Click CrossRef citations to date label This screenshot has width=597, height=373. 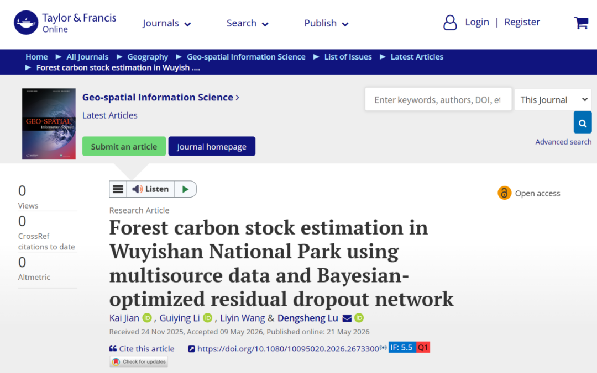click(x=46, y=242)
